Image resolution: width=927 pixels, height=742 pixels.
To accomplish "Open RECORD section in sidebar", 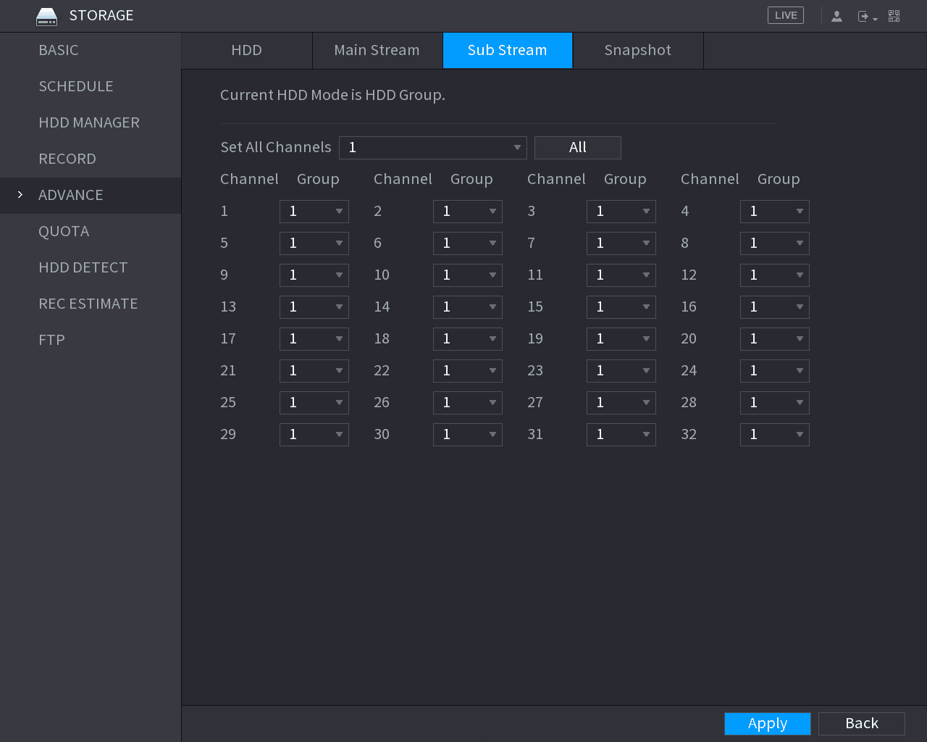I will (91, 159).
